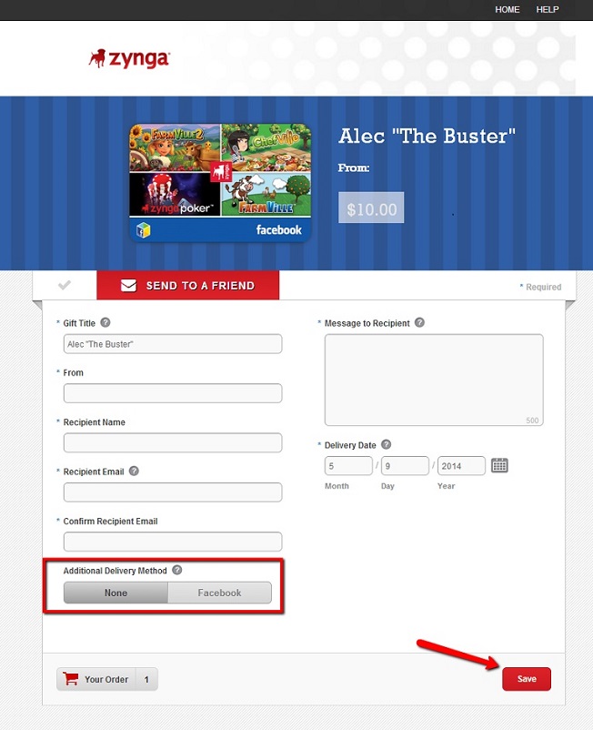Click the shopping cart icon
Screen dimensions: 593x730
click(x=71, y=678)
